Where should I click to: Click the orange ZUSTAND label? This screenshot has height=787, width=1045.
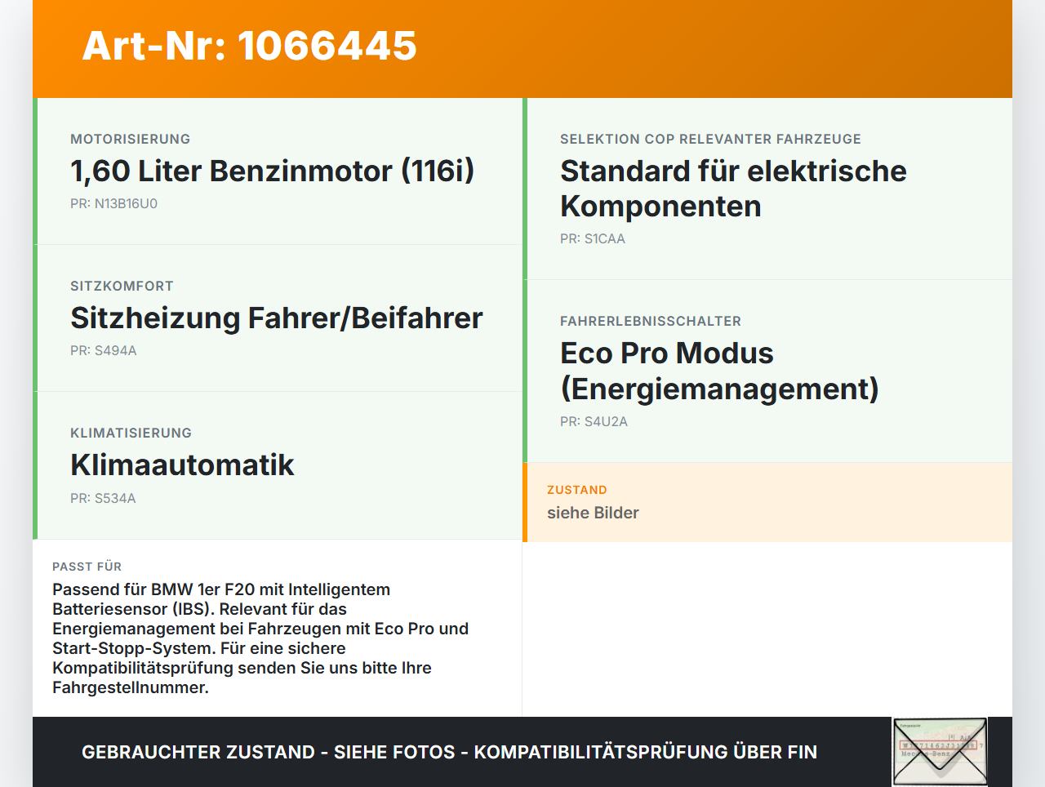[x=577, y=490]
